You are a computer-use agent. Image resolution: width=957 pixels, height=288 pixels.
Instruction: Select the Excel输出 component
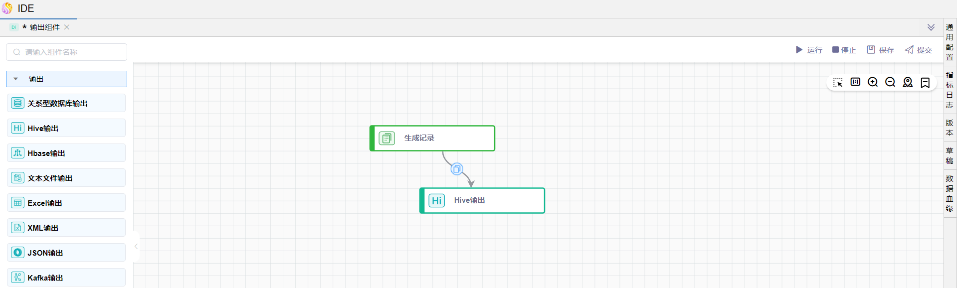point(66,203)
